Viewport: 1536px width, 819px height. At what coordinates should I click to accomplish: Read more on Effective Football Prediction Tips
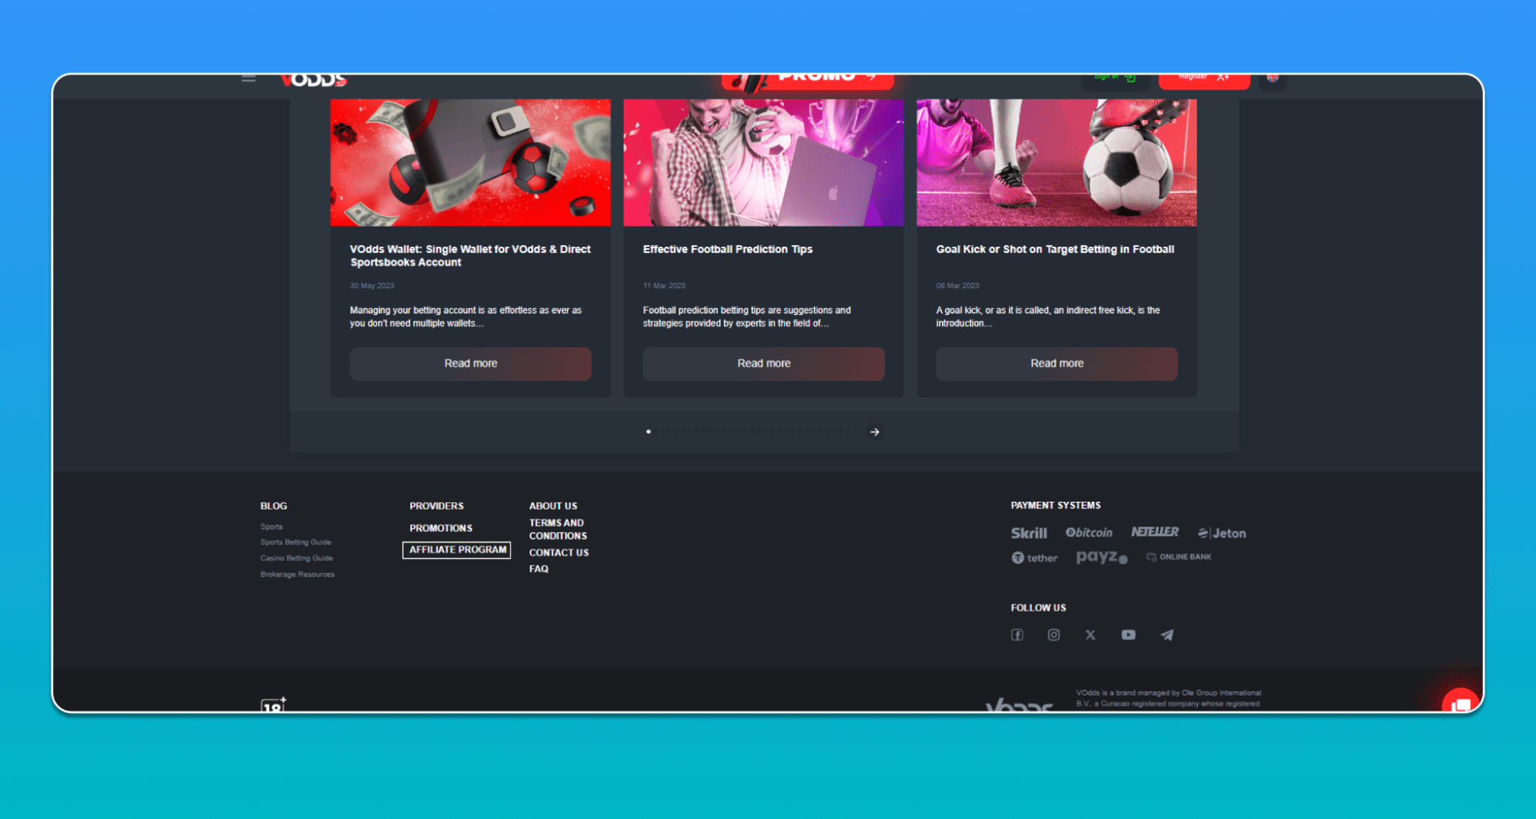[x=763, y=363]
